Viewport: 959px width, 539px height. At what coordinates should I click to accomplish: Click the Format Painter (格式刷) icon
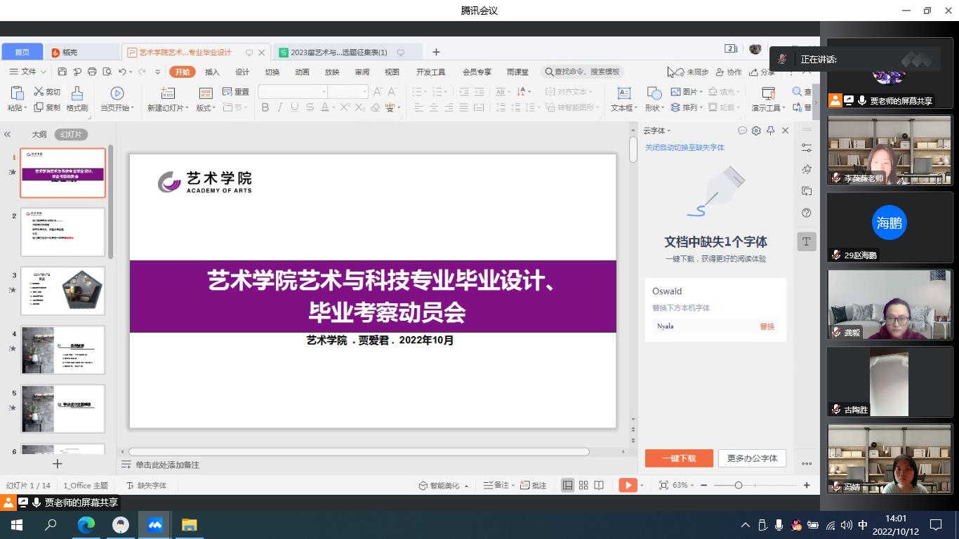coord(77,93)
